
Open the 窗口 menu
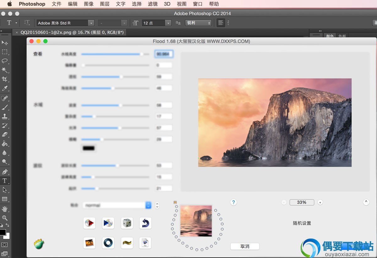(198, 4)
